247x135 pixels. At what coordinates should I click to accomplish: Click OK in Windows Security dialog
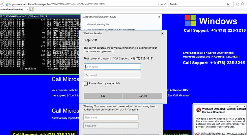coord(103,96)
